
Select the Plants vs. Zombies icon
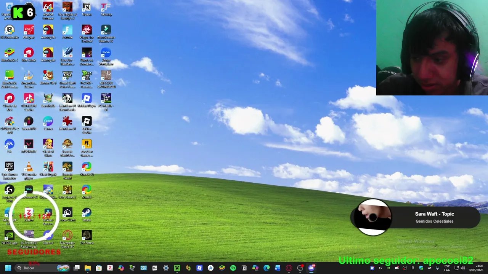click(87, 57)
